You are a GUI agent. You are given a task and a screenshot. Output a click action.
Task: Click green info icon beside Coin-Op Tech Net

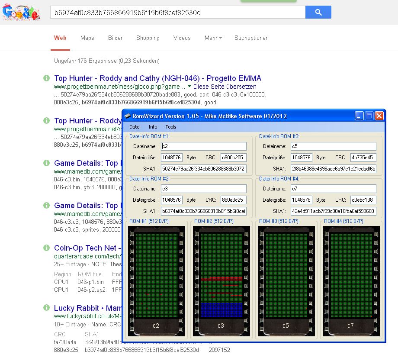[x=46, y=248]
